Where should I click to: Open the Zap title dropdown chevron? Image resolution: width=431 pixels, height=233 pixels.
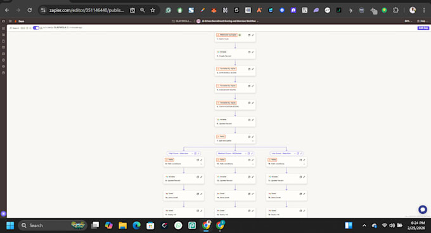(257, 21)
